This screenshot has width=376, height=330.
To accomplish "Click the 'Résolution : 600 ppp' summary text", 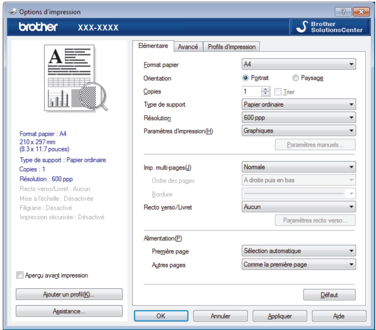I will tap(46, 179).
